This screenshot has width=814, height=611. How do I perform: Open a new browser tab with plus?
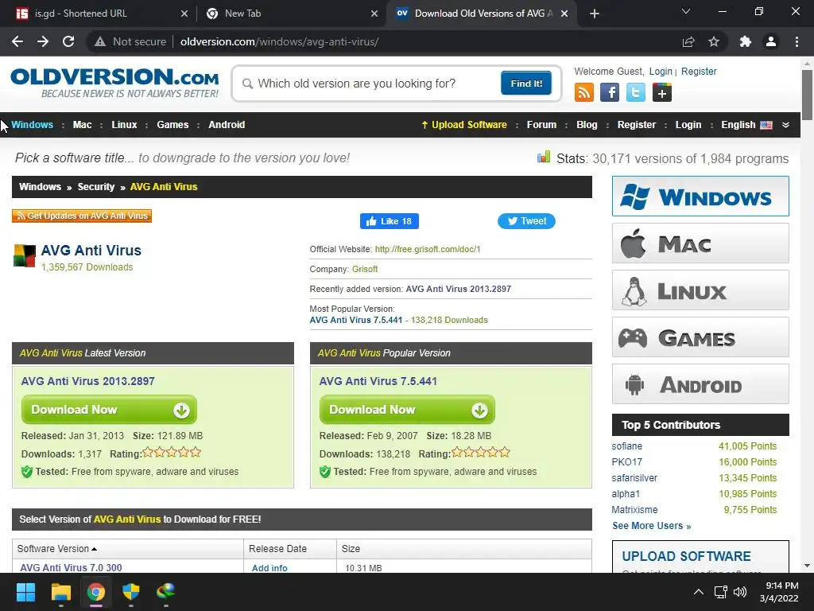point(595,14)
